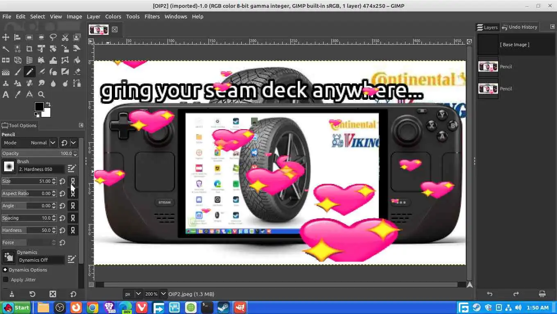
Task: Select the Flip tool
Action: [x=6, y=60]
